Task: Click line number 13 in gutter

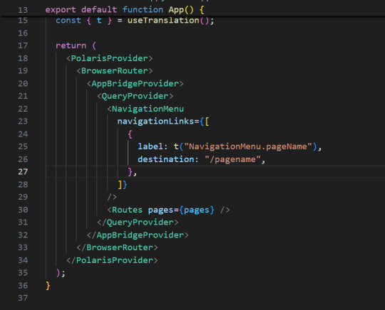Action: point(23,10)
